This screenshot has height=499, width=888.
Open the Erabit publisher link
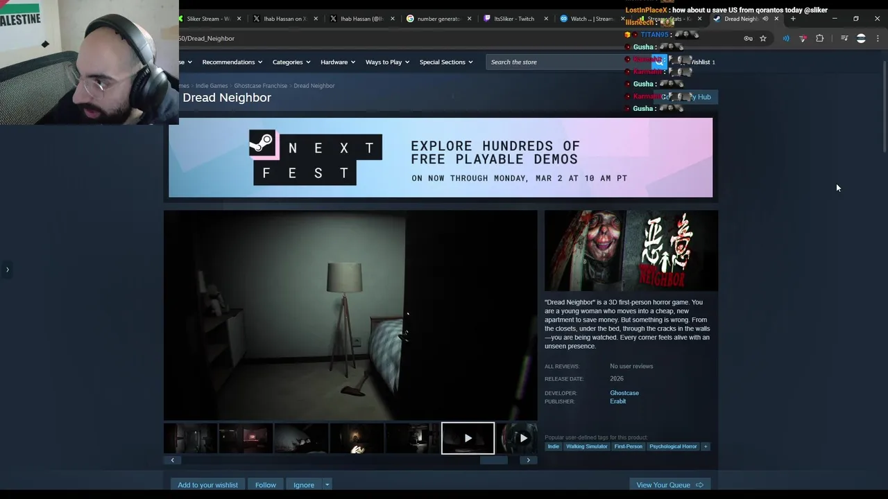[x=617, y=401]
